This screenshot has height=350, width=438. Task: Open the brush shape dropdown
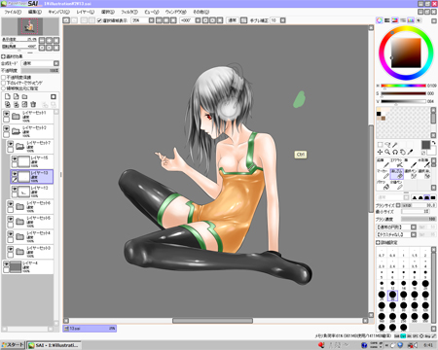[x=414, y=227]
